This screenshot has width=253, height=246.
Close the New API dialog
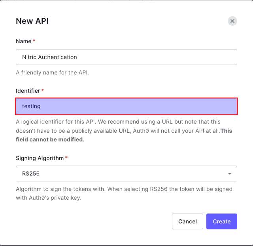tap(232, 21)
